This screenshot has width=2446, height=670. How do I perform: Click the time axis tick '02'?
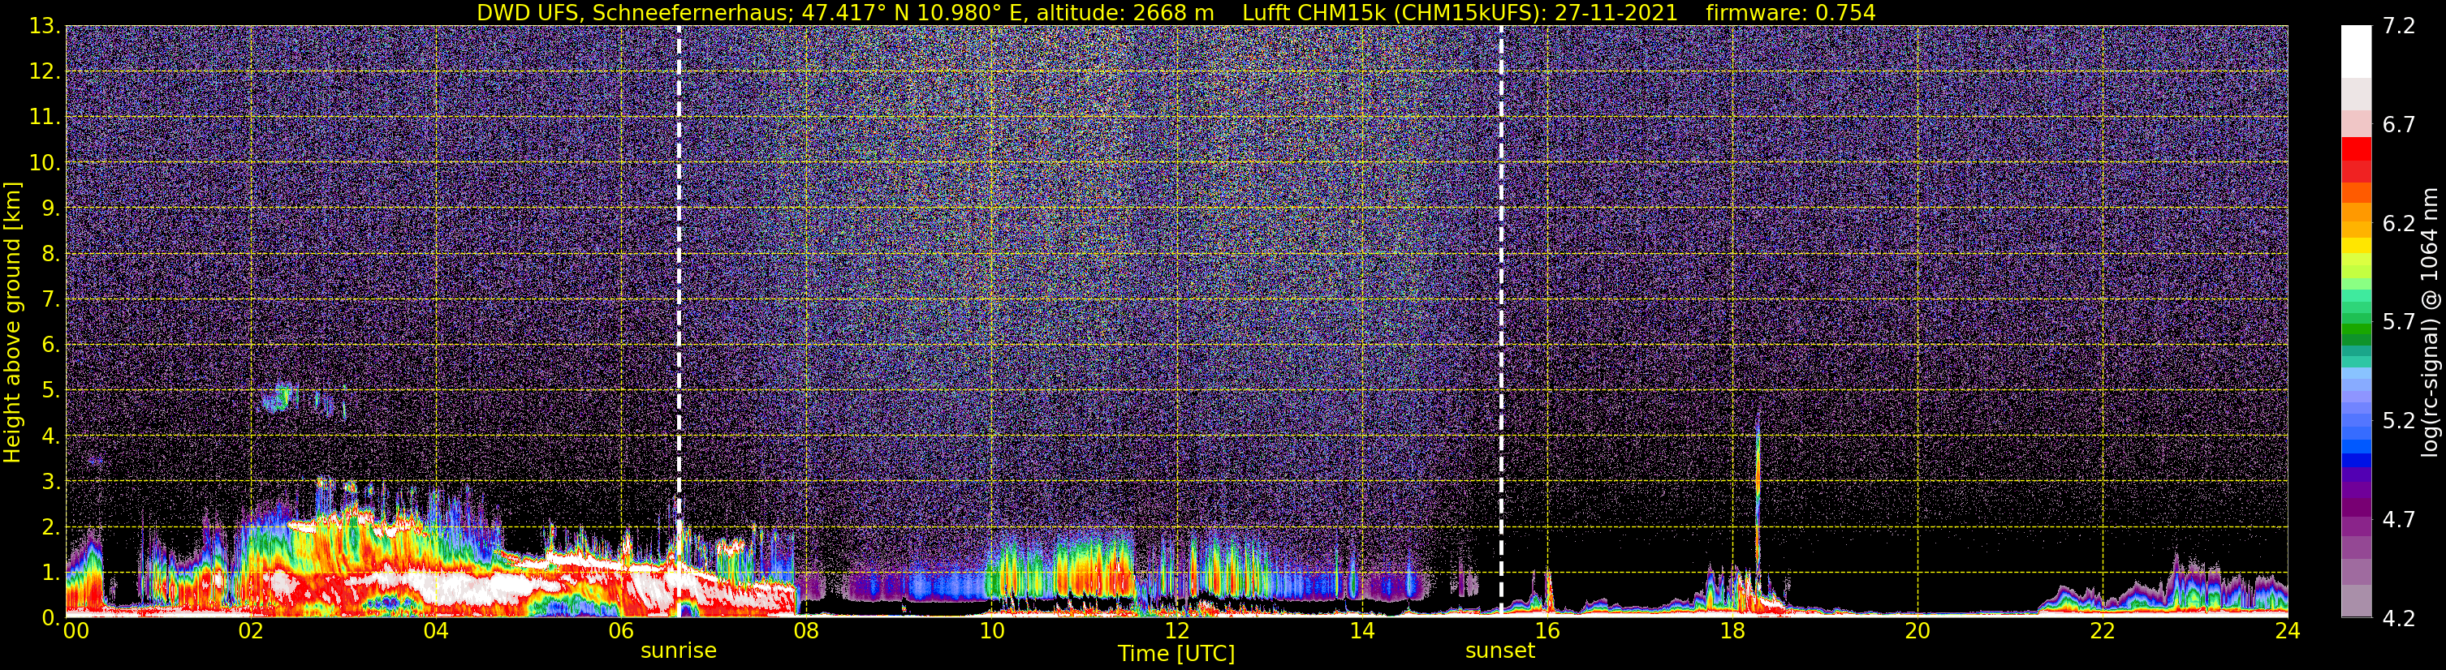[x=251, y=632]
